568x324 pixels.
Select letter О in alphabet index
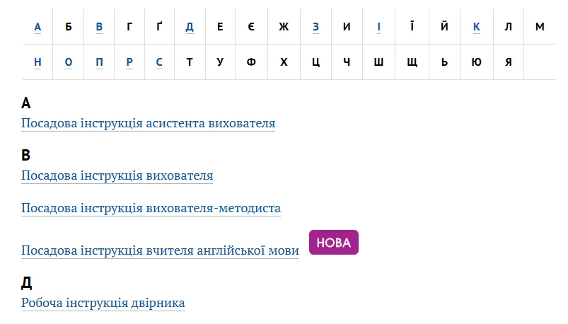click(69, 62)
